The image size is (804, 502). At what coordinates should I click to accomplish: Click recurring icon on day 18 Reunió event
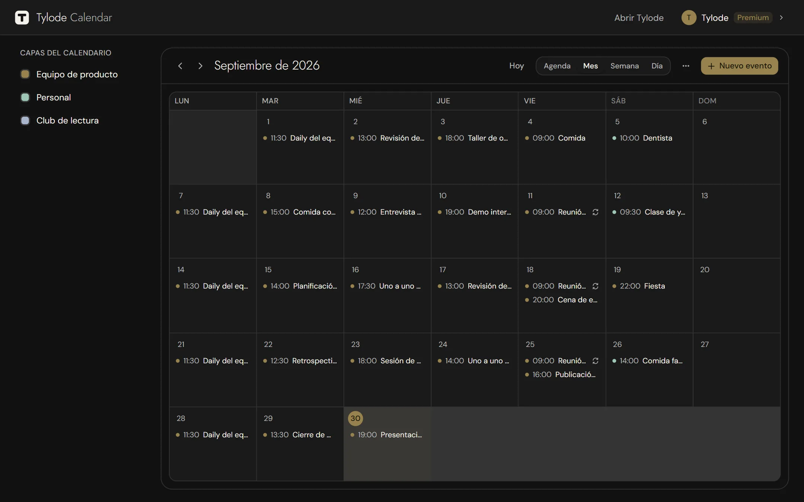tap(596, 286)
